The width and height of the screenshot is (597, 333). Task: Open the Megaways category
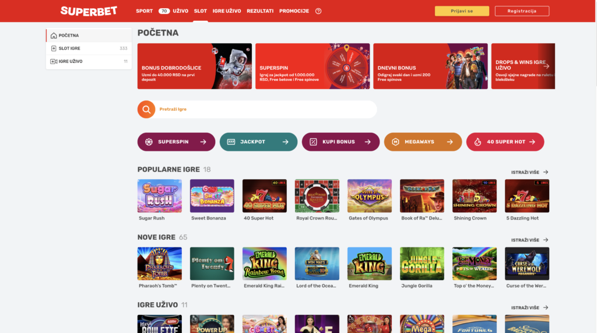coord(423,142)
